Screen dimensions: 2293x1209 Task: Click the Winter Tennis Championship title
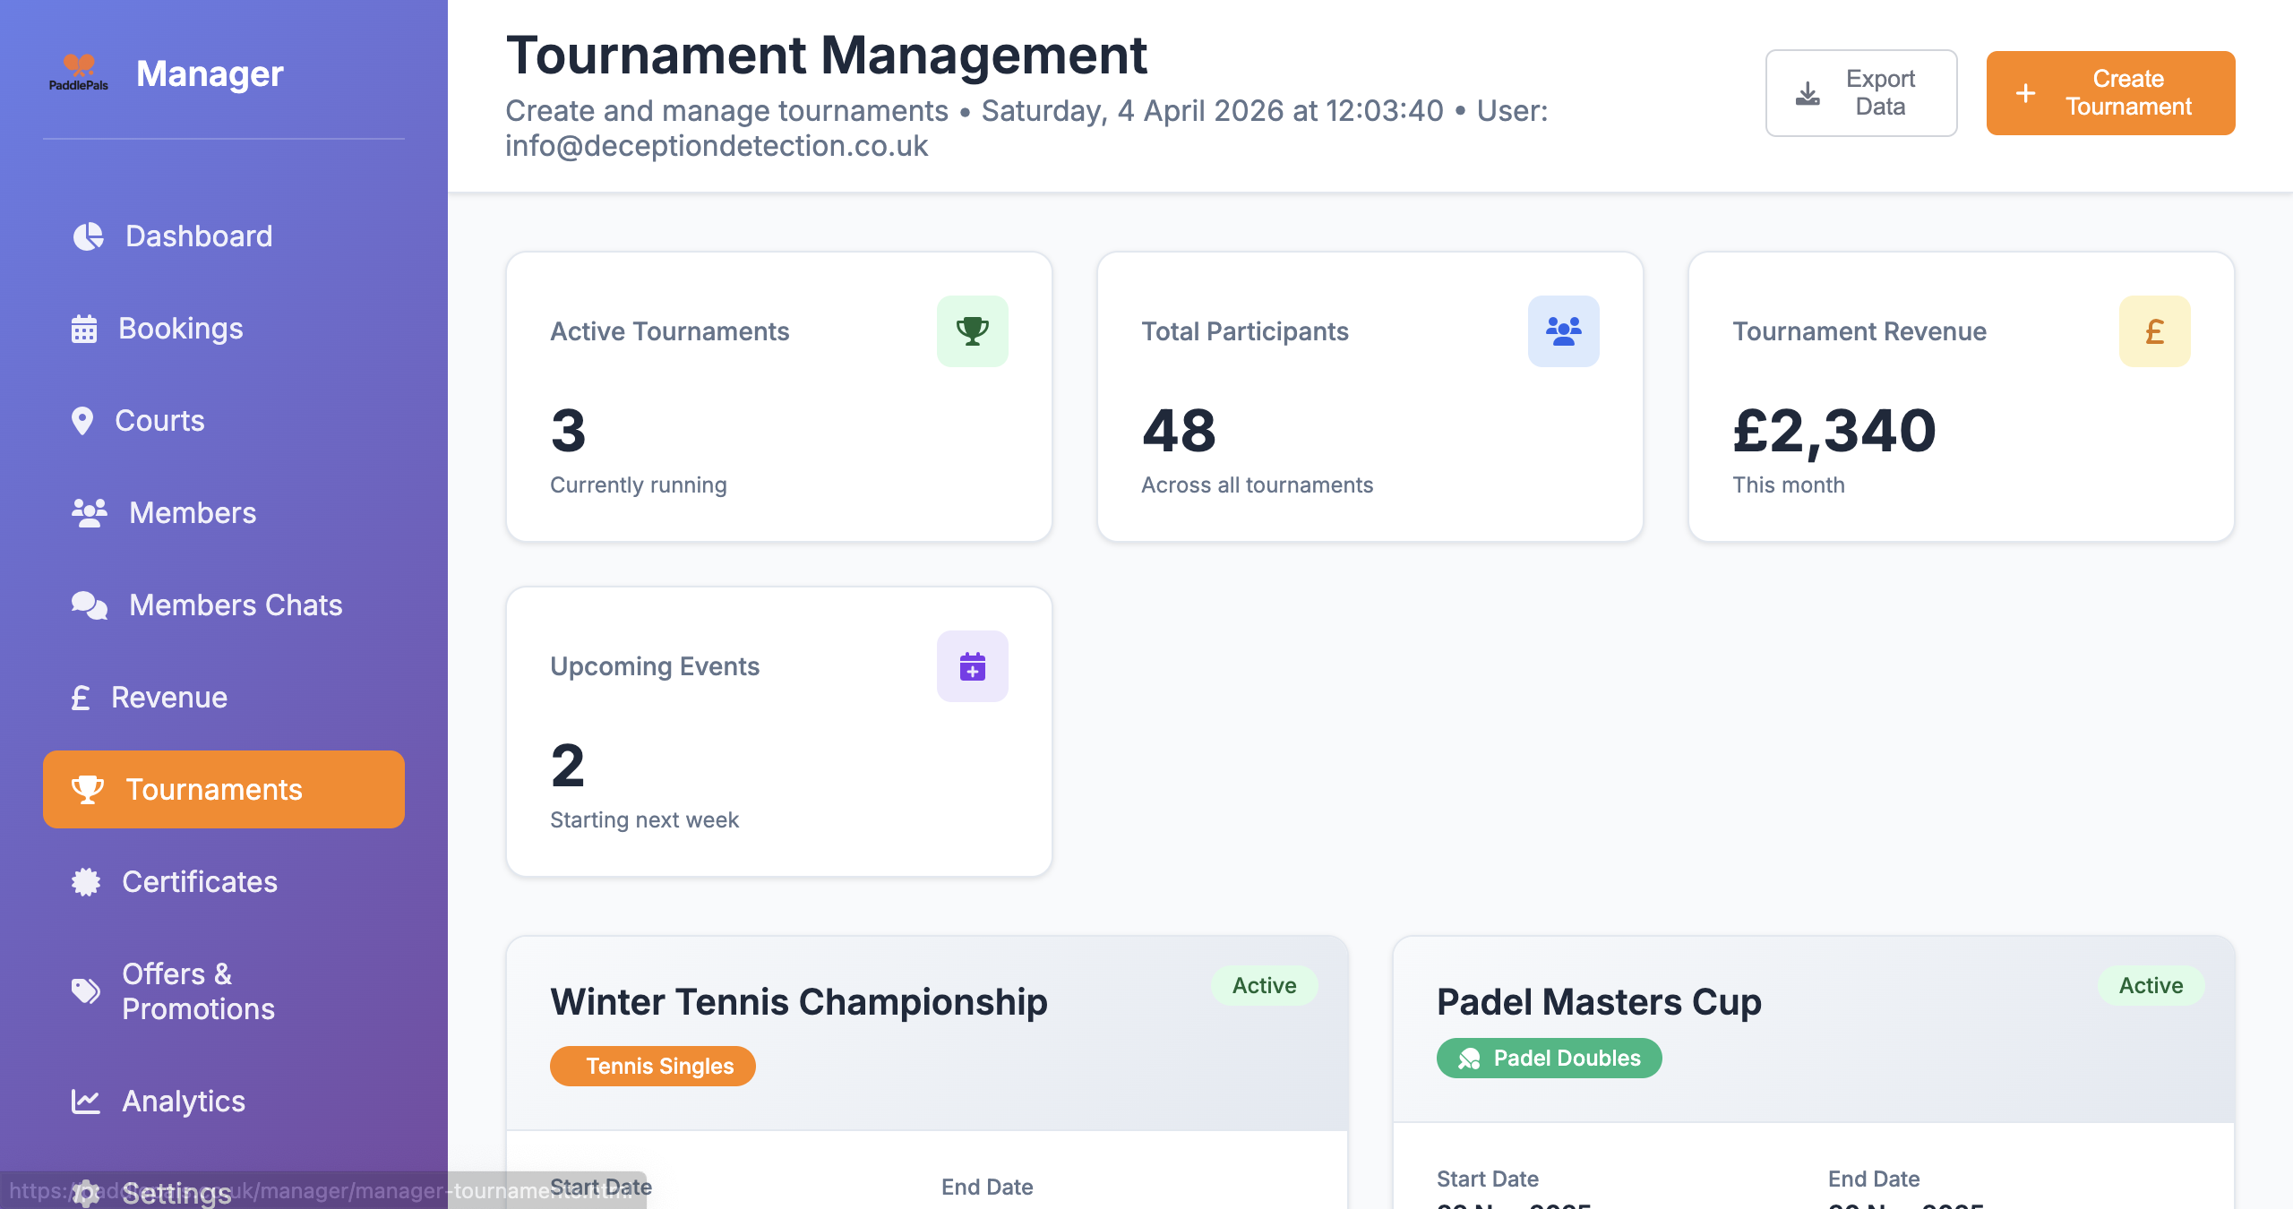pyautogui.click(x=799, y=1001)
